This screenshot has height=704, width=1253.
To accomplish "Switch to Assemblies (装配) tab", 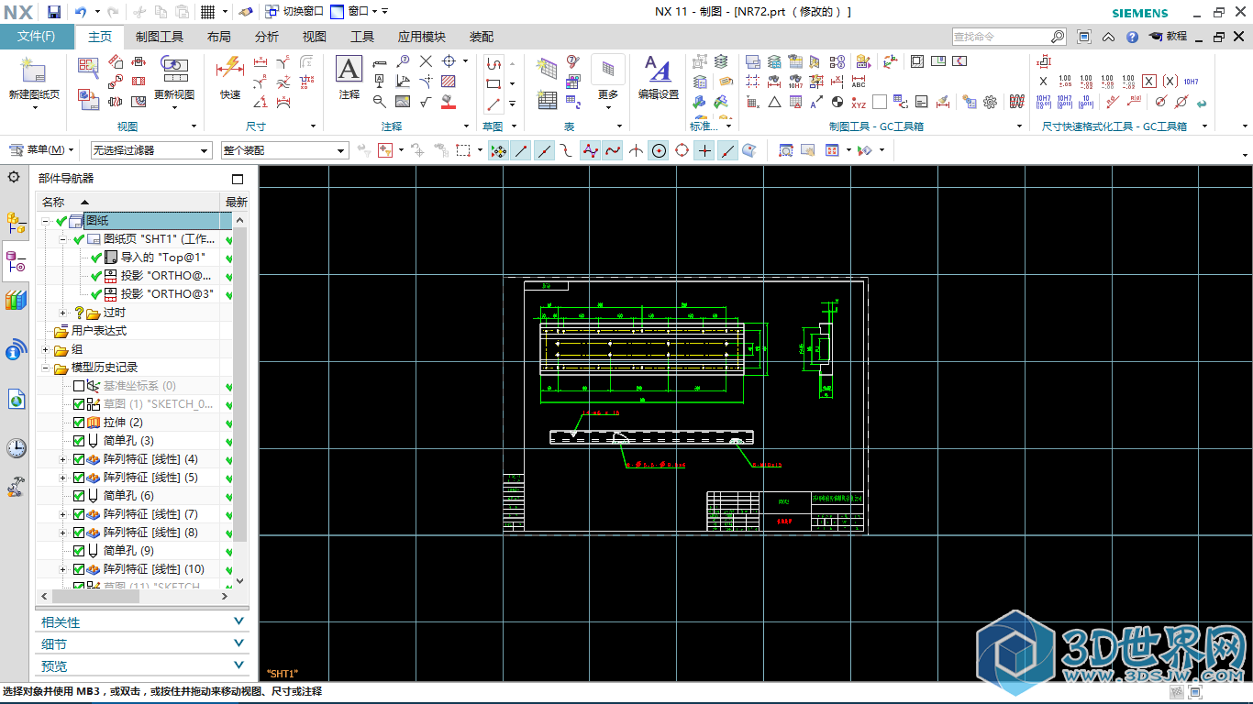I will (482, 37).
